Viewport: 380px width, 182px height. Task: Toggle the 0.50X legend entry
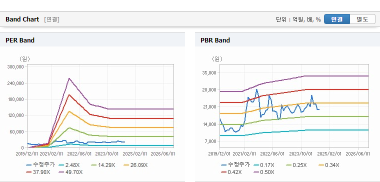pyautogui.click(x=264, y=172)
